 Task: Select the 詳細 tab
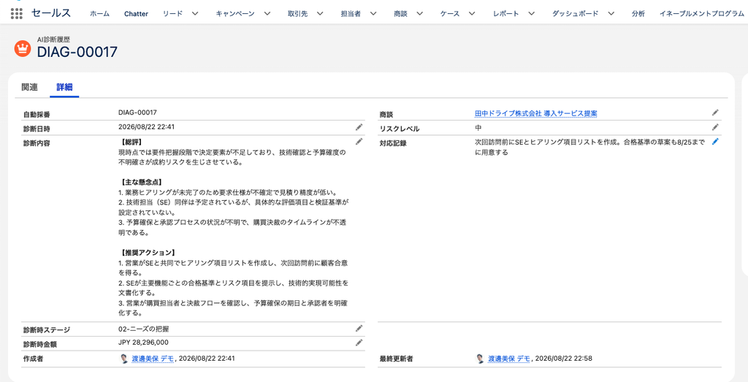click(64, 87)
